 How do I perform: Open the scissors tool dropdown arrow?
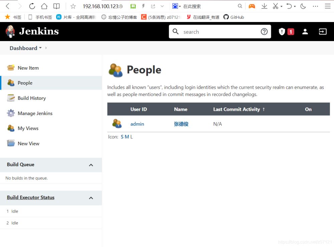(x=281, y=6)
